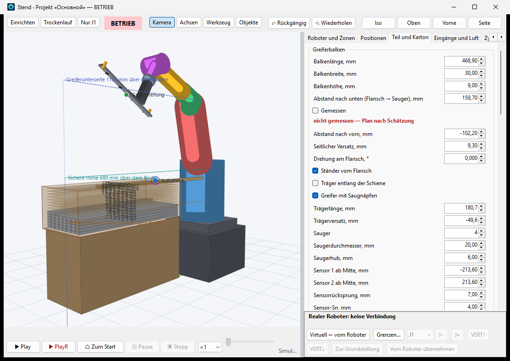Increase Sensorrücksprung with the up spinner arrow
This screenshot has height=361, width=510.
coord(481,292)
